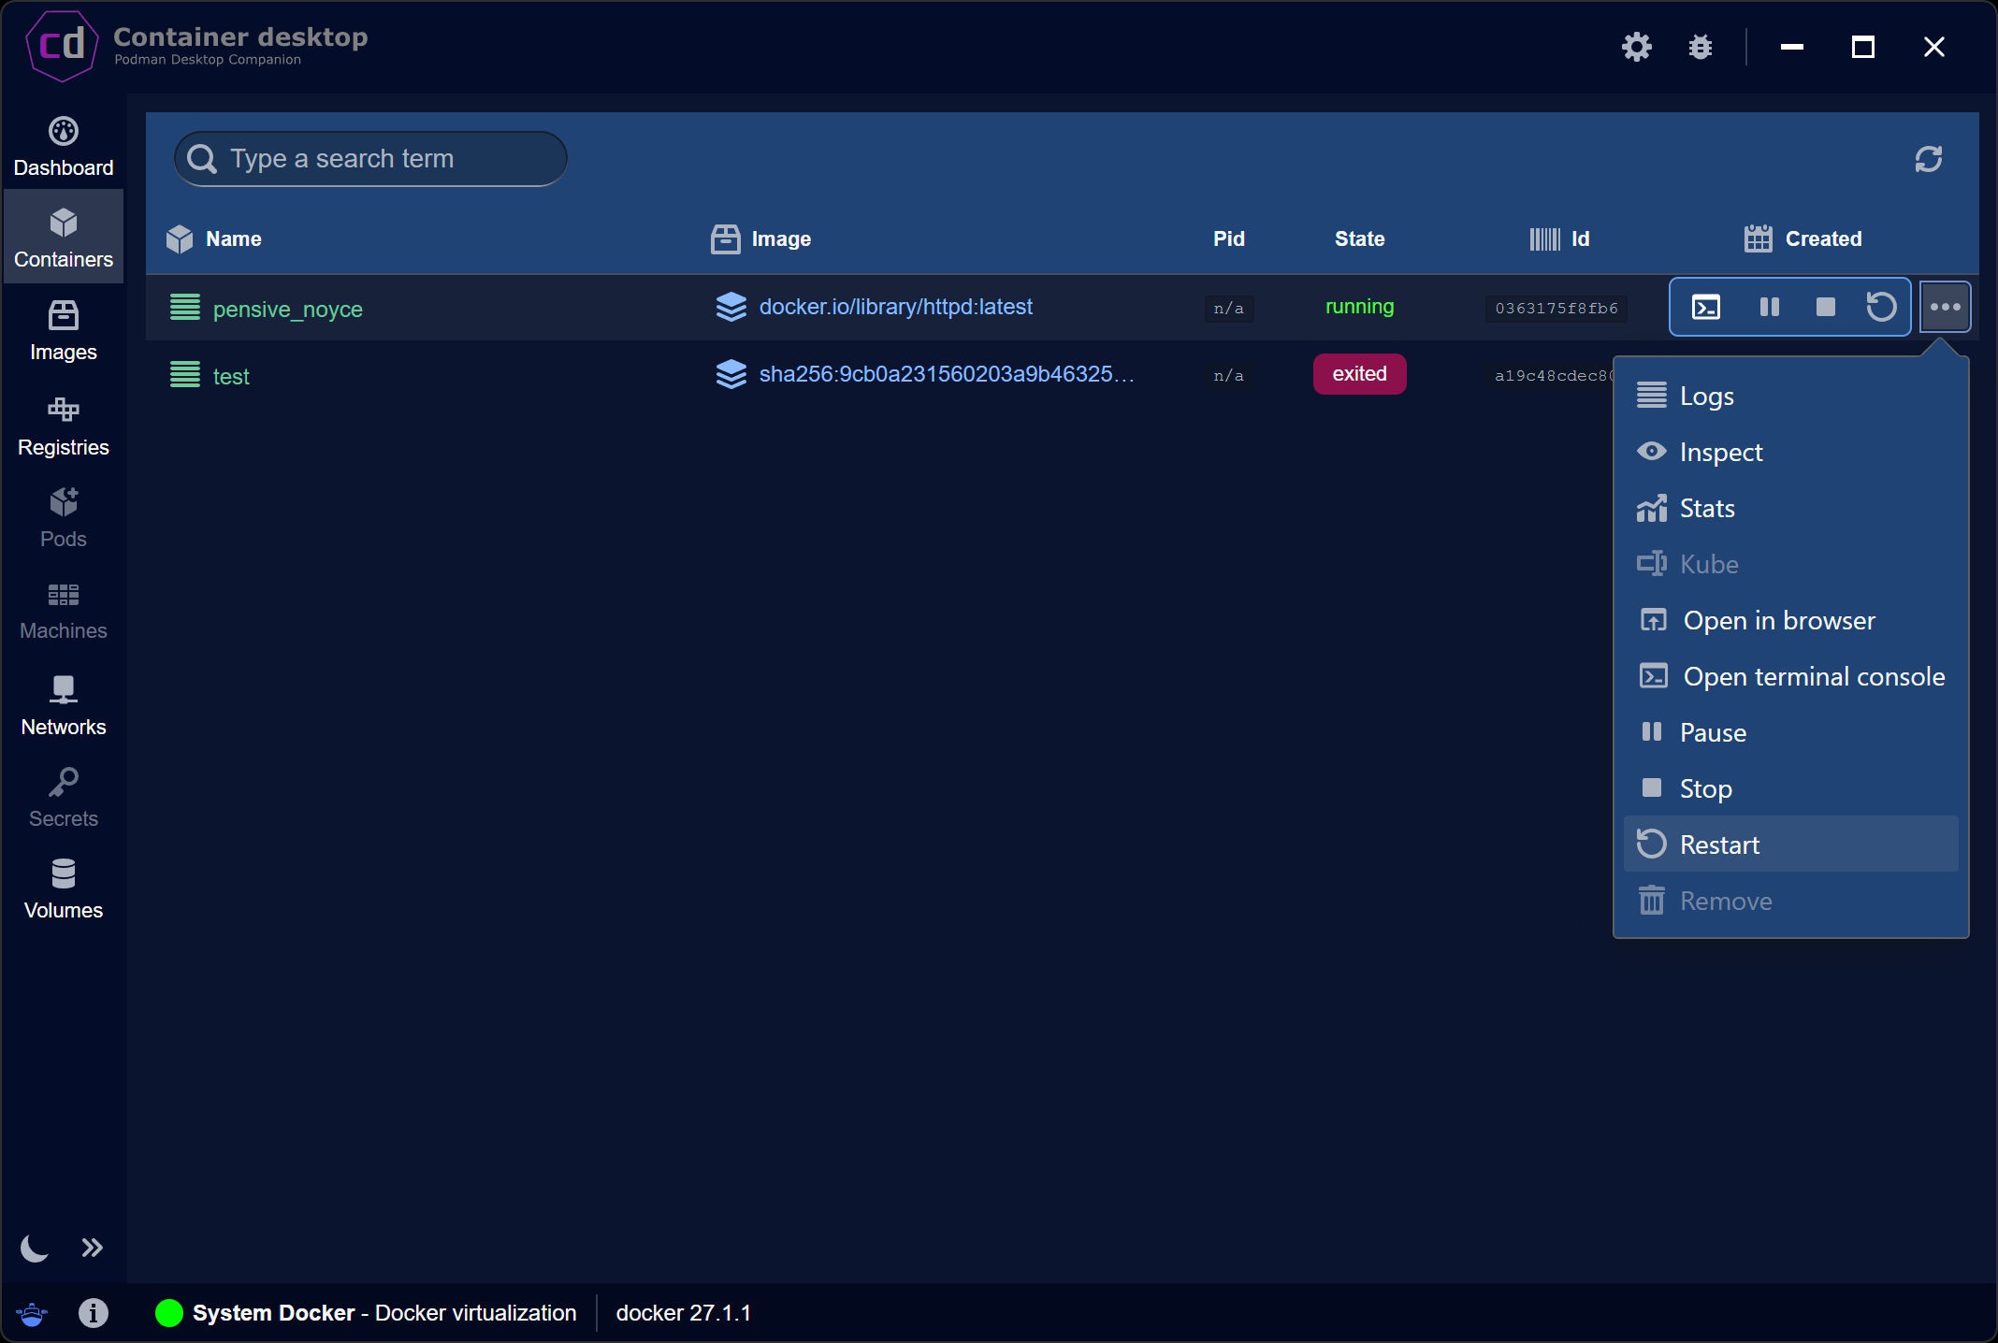Image resolution: width=1998 pixels, height=1343 pixels.
Task: Toggle the three-dots actions menu
Action: [1945, 307]
